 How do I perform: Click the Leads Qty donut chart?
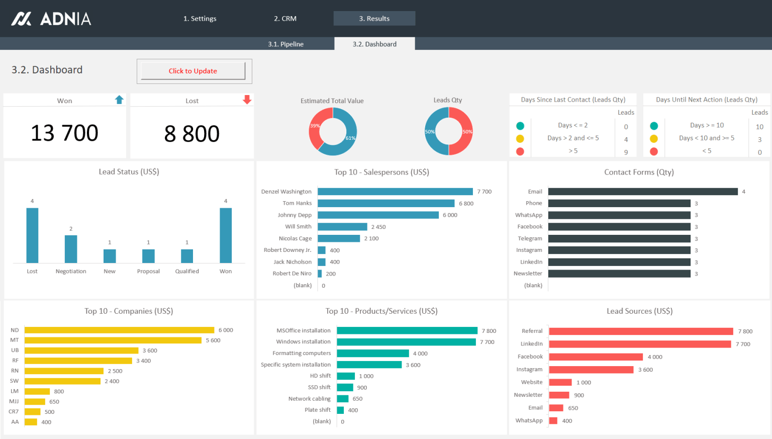point(449,131)
